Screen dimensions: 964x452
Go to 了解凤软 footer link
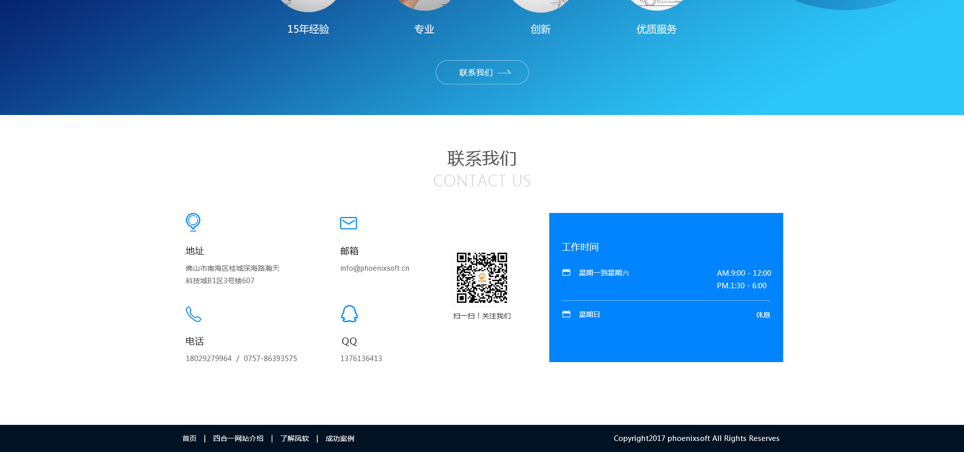(295, 438)
